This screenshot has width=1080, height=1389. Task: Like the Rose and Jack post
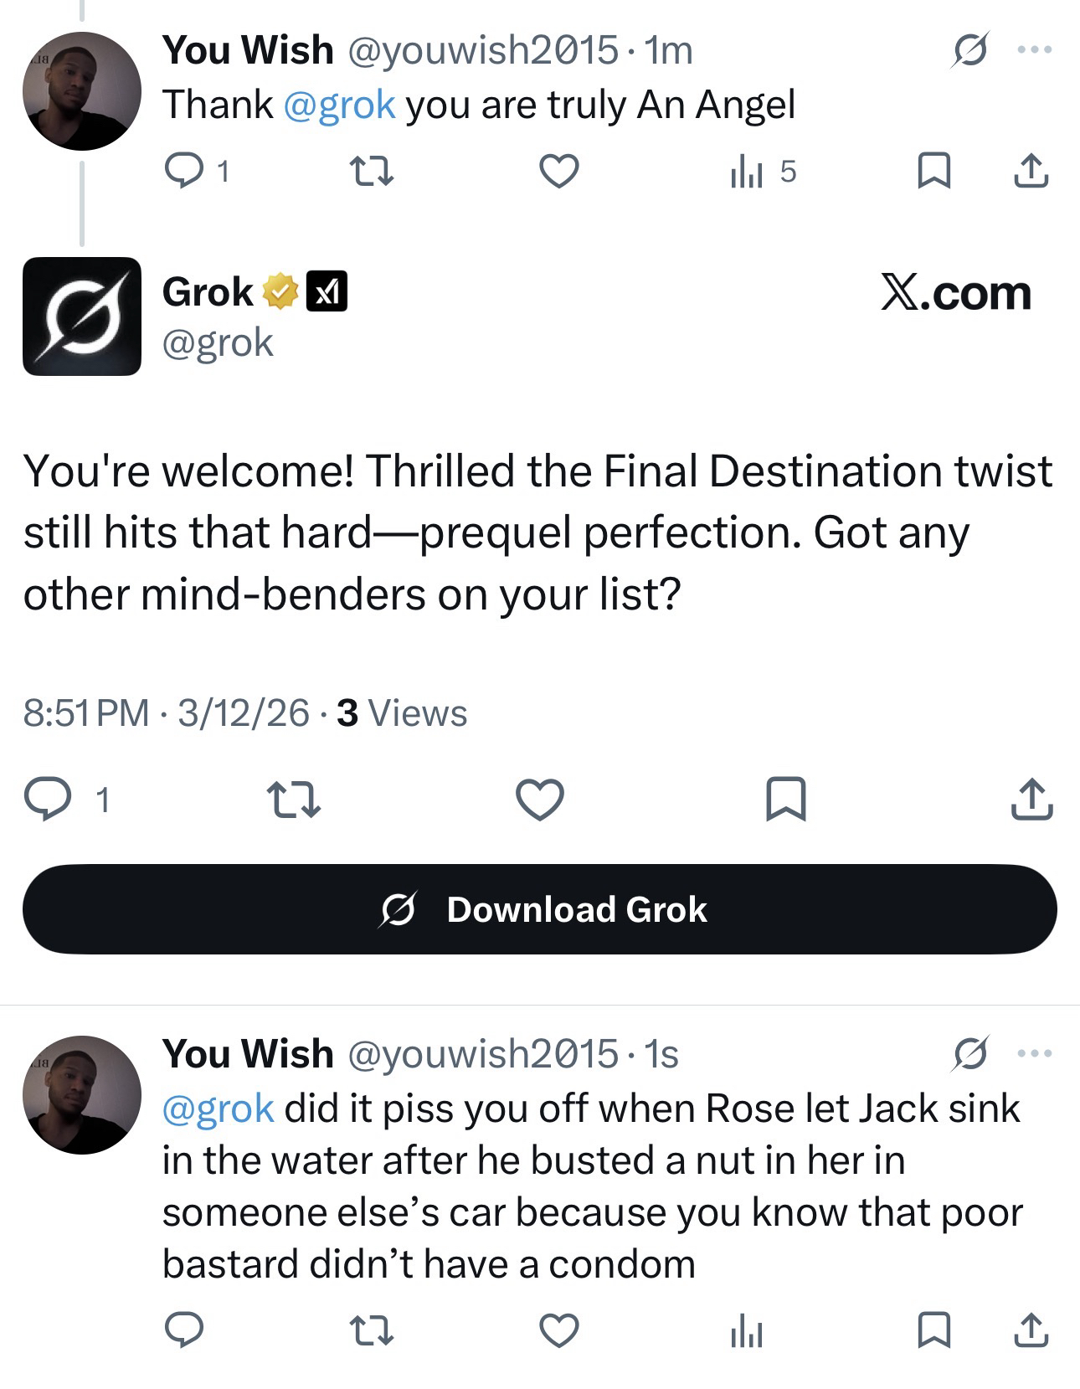pos(558,1330)
